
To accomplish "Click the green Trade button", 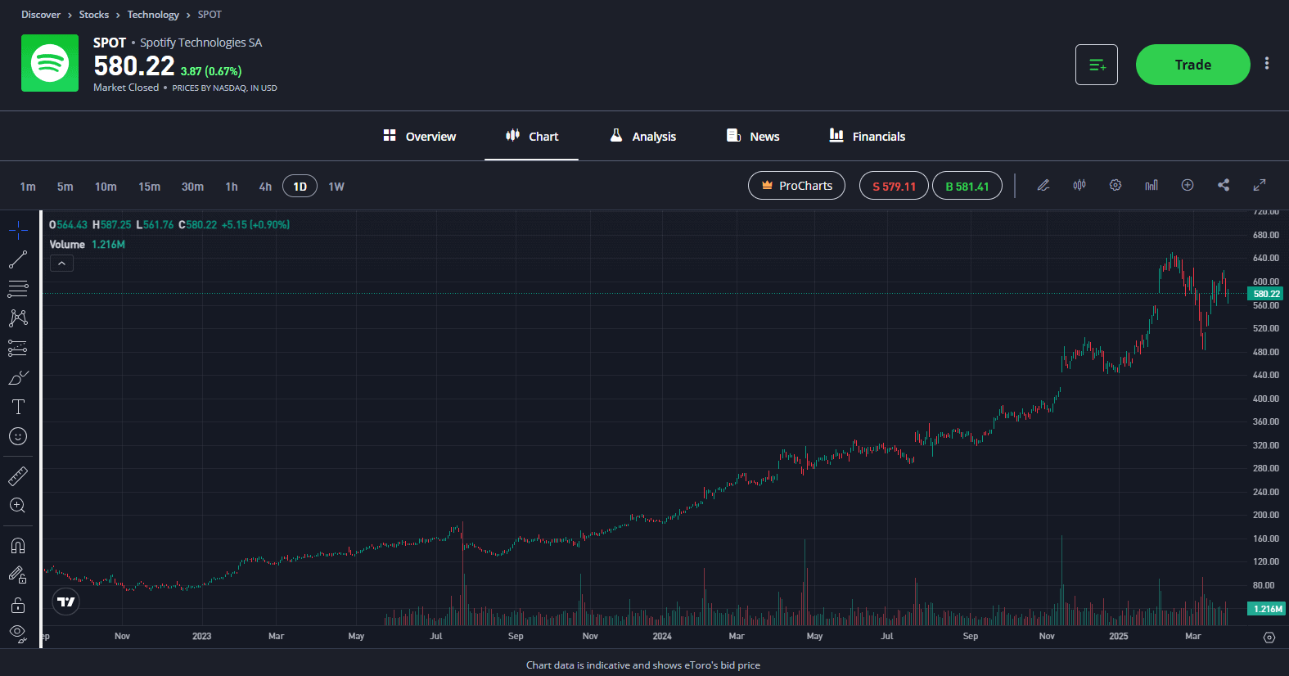I will [1193, 65].
